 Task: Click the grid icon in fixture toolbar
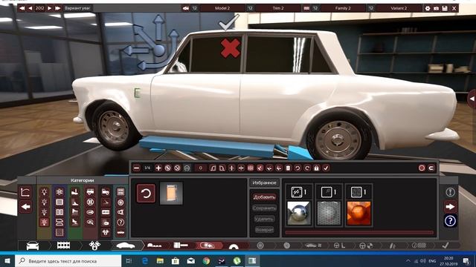click(x=251, y=168)
